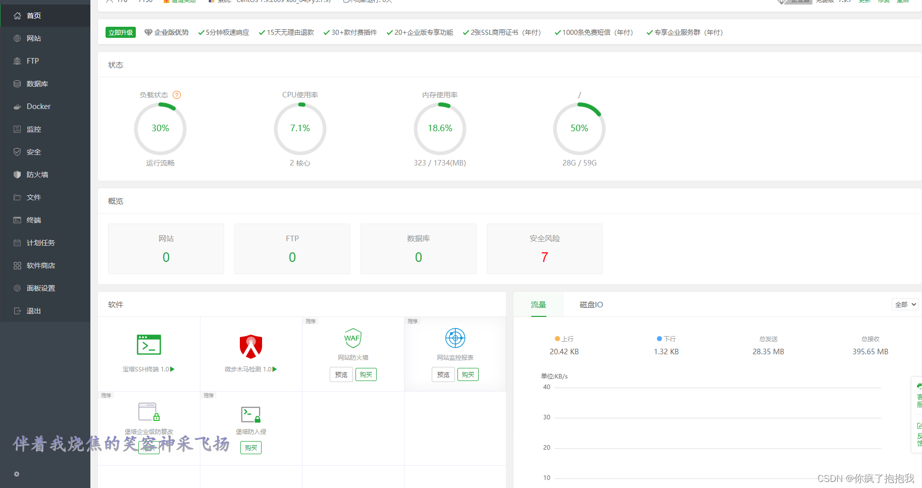The image size is (922, 488).
Task: Click the globe icon for 网站
Action: pyautogui.click(x=17, y=38)
